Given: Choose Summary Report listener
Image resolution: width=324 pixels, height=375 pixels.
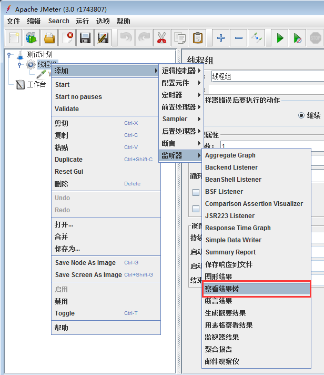Looking at the screenshot, I should 257,252.
